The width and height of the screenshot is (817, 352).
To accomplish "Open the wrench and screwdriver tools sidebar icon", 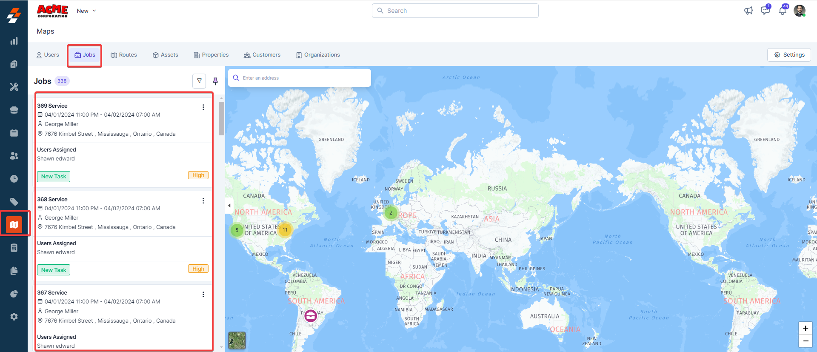I will [x=14, y=87].
